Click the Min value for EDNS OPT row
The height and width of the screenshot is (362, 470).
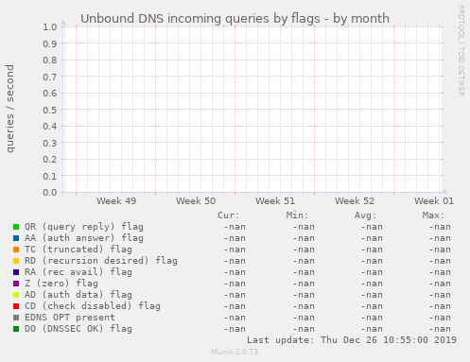coord(304,318)
